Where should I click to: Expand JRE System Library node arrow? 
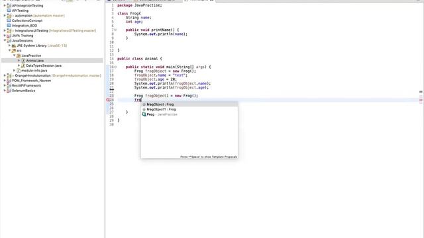click(9, 46)
